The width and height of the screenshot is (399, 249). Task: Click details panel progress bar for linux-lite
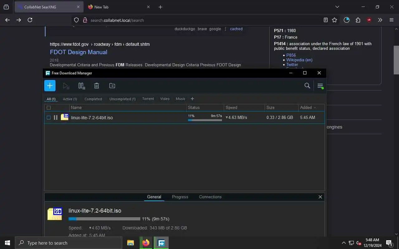pos(104,219)
